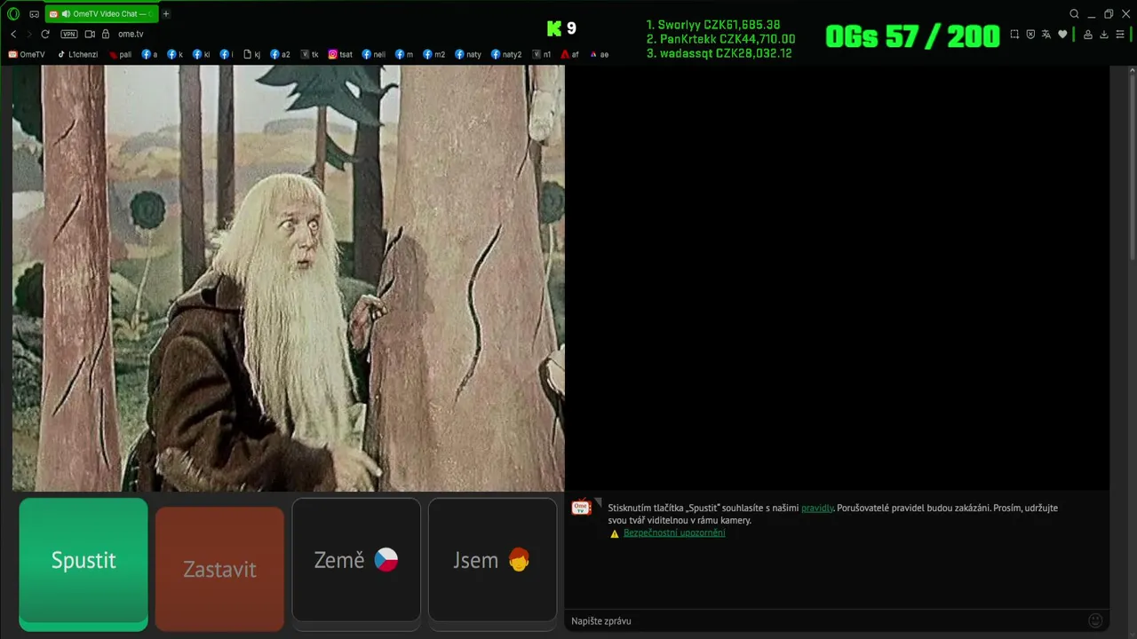Open the tk bookmark

tap(310, 54)
